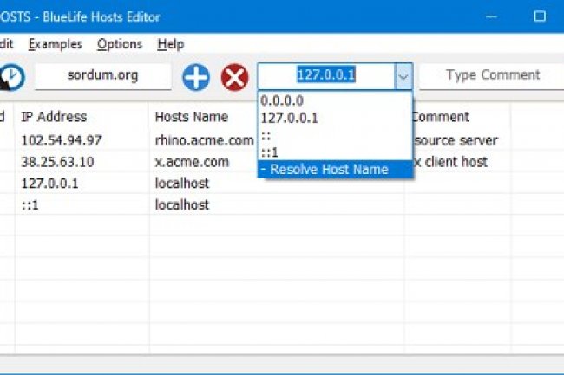This screenshot has width=564, height=375.
Task: Select the 102.54.94.97 IP cell
Action: [61, 140]
